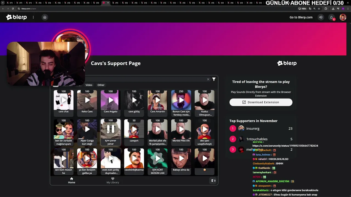The height and width of the screenshot is (197, 351).
Task: Open the tab search dropdown at far left
Action: [x=3, y=3]
